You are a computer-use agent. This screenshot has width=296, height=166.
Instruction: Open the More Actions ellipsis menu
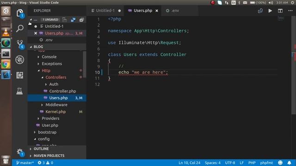click(290, 11)
